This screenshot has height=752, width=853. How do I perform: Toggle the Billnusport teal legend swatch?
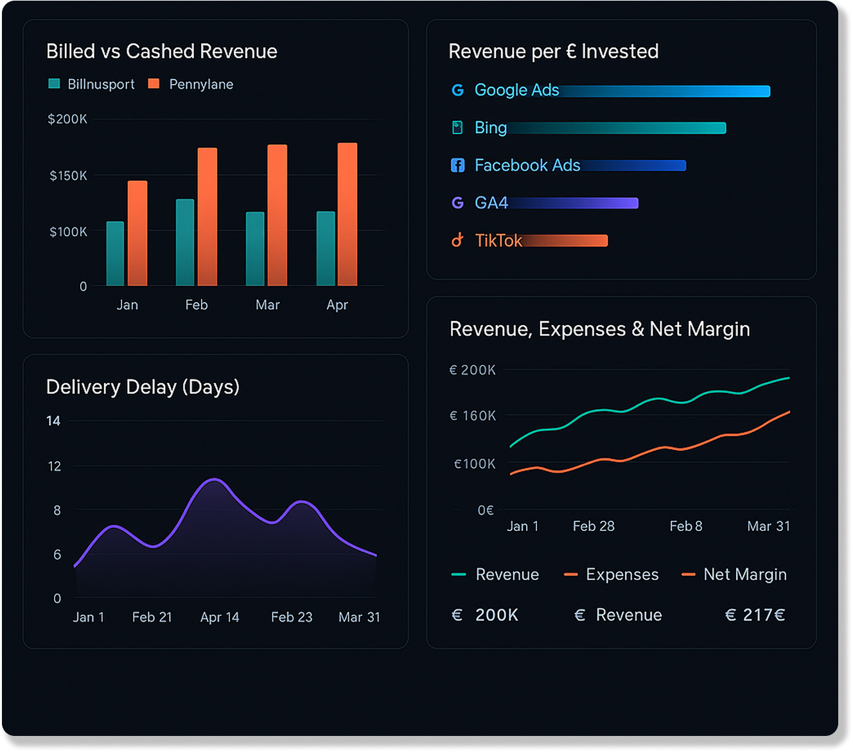[54, 83]
